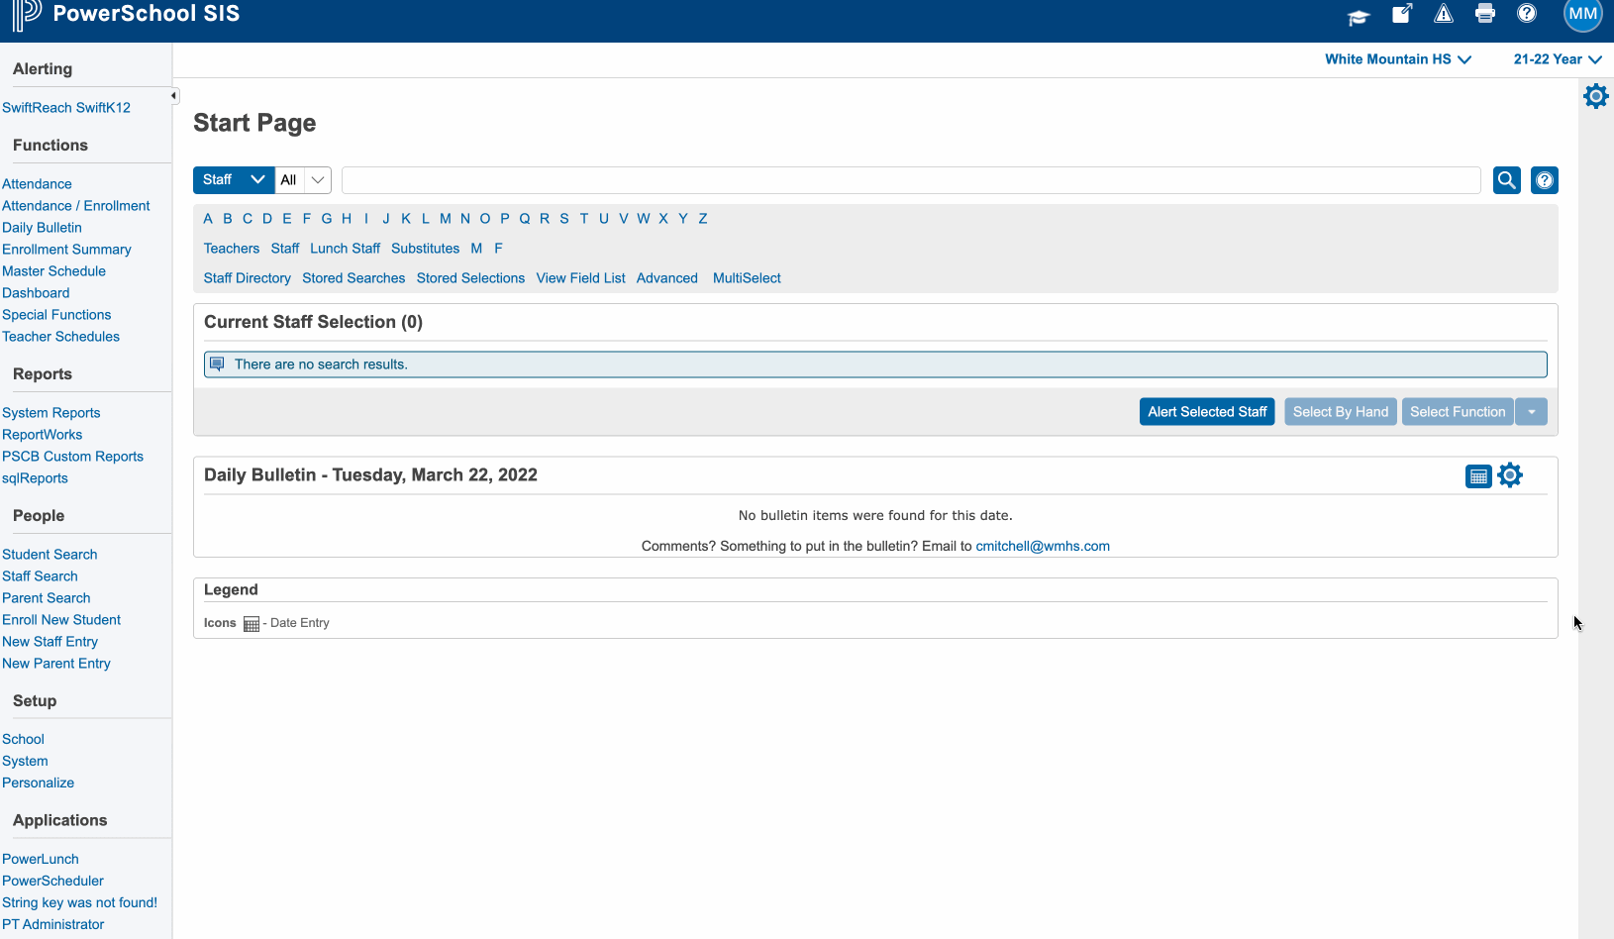Screen dimensions: 1614x939
Task: Click Alert Selected Staff button
Action: point(1207,412)
